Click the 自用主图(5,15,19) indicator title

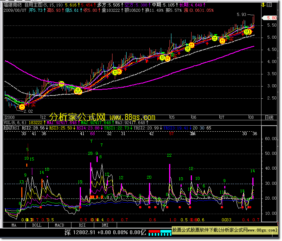pos(44,5)
